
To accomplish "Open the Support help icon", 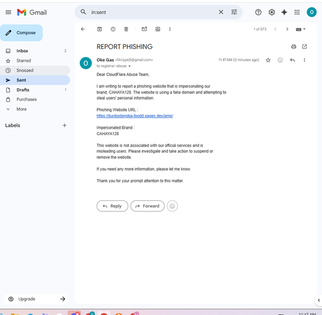I will (258, 12).
